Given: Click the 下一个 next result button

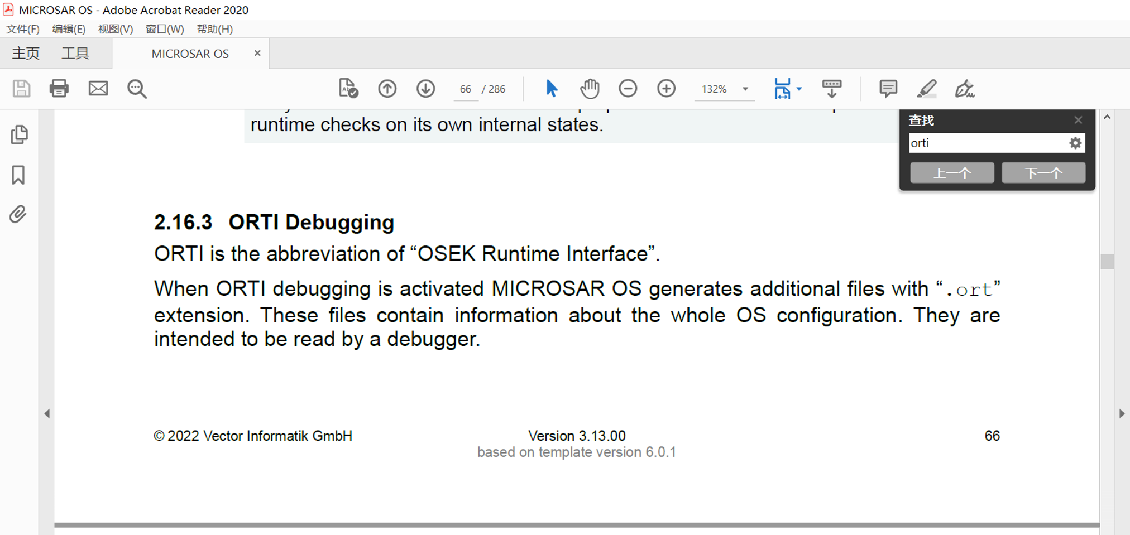Looking at the screenshot, I should point(1043,173).
